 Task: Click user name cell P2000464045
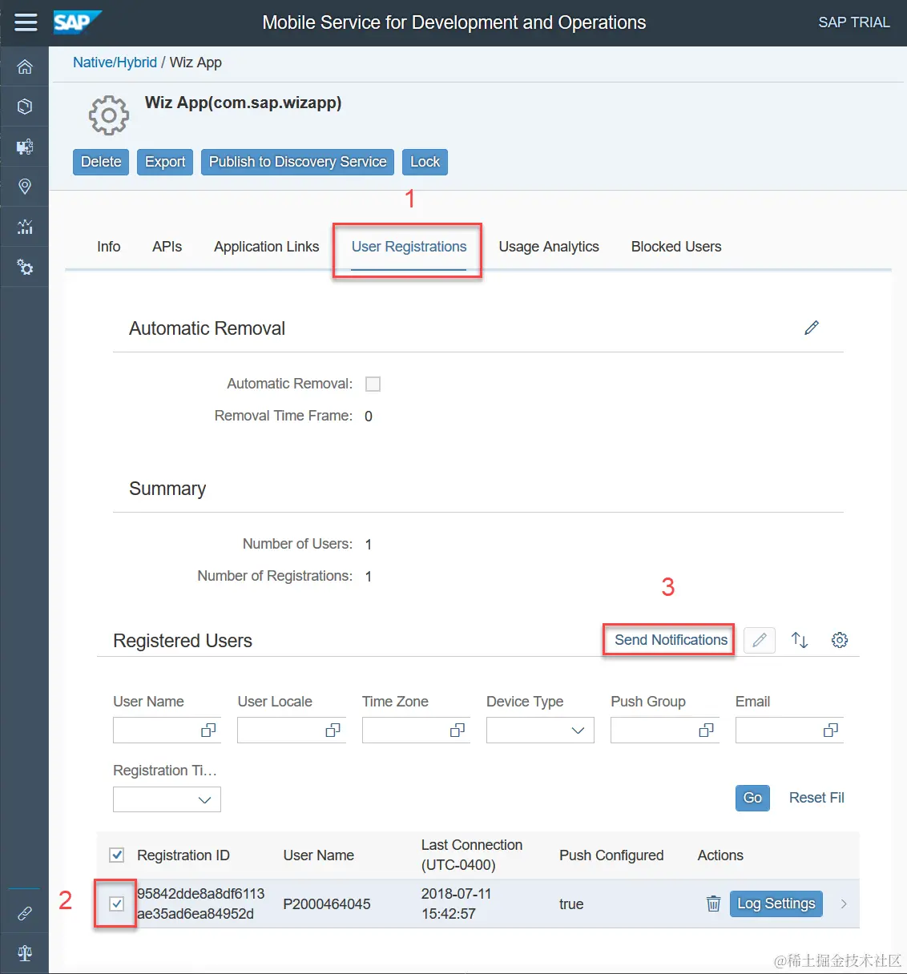(x=327, y=904)
